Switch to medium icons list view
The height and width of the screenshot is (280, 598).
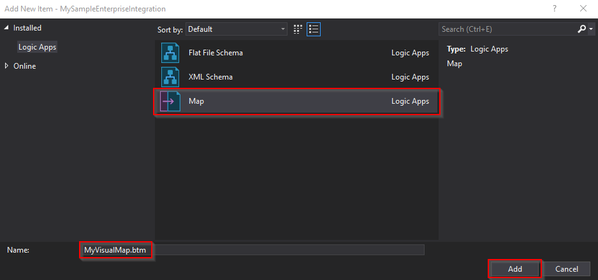coord(313,29)
